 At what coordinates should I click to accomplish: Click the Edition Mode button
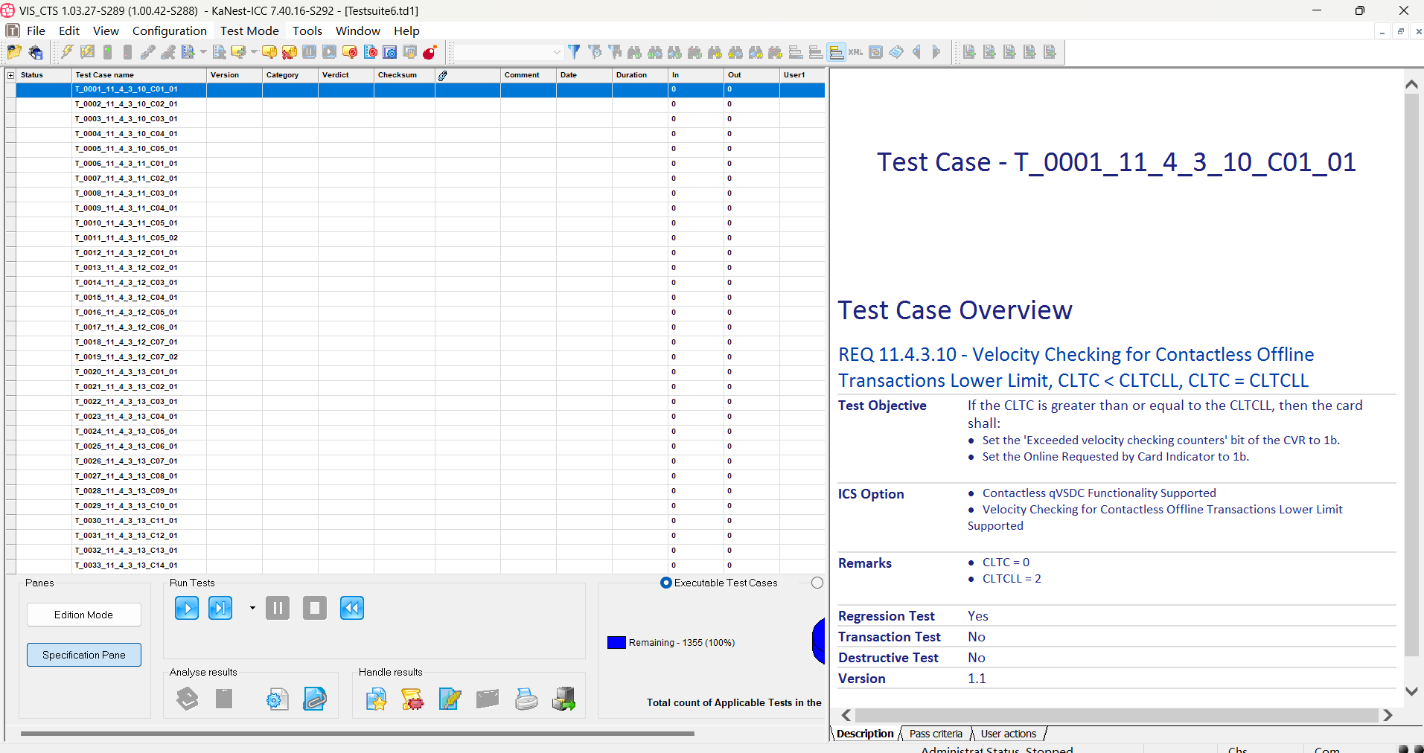pyautogui.click(x=84, y=615)
